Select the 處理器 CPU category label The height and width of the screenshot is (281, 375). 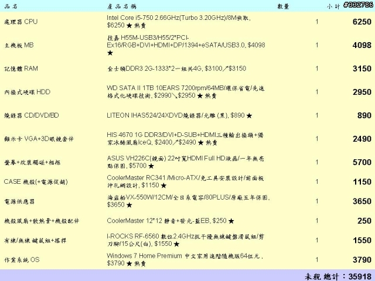tap(21, 22)
